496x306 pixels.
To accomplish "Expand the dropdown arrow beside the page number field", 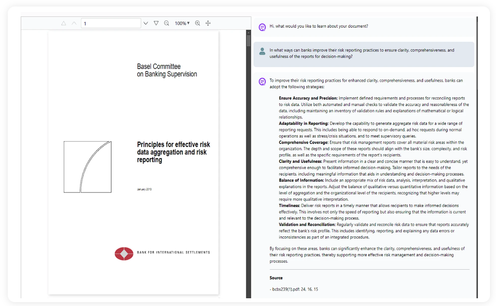I will tap(146, 23).
